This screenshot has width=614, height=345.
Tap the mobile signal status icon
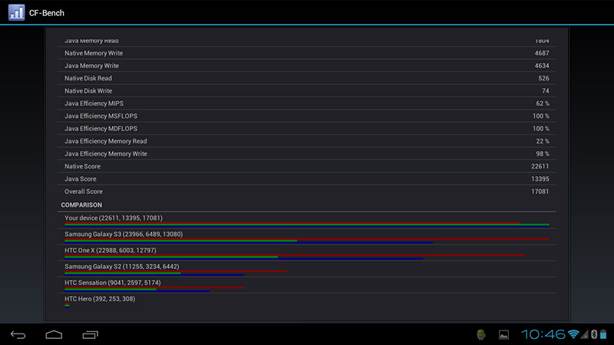click(584, 334)
